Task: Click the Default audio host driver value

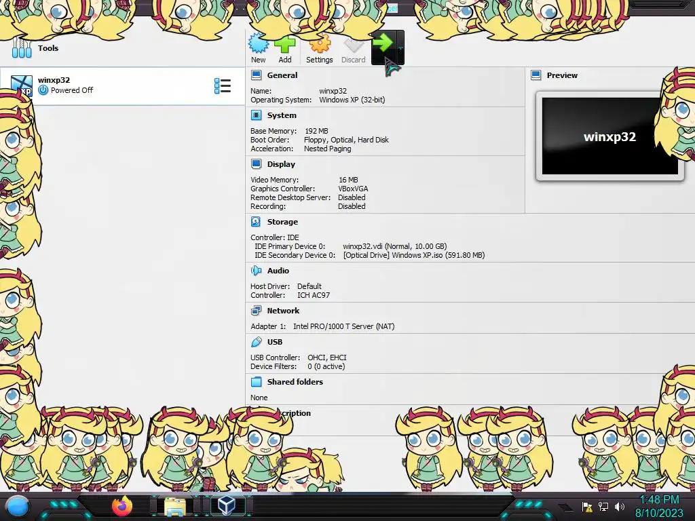Action: (x=309, y=286)
